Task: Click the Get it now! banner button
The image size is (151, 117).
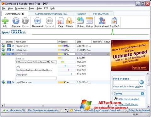Action: pos(140,68)
